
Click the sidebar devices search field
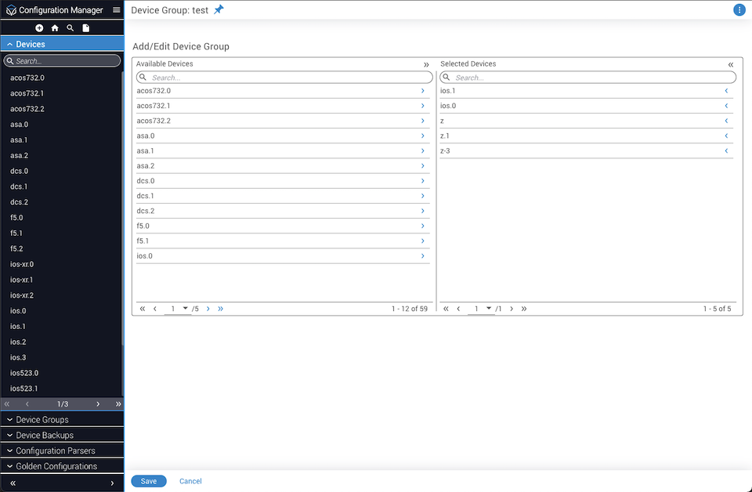point(63,61)
